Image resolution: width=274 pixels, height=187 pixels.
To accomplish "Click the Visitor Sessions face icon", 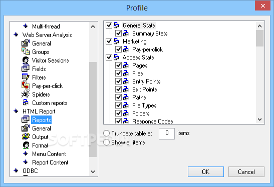I will click(26, 60).
